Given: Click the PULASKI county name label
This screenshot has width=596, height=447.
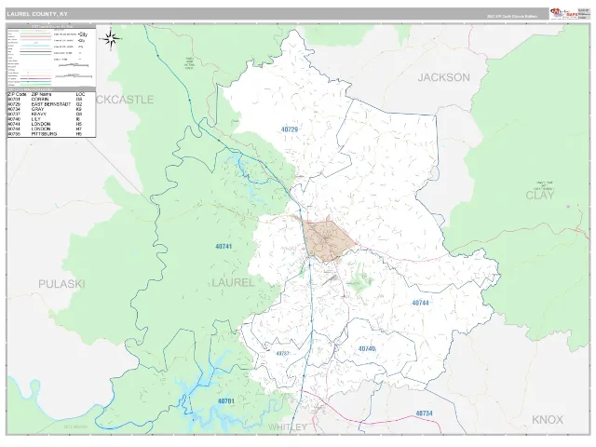Looking at the screenshot, I should [61, 284].
